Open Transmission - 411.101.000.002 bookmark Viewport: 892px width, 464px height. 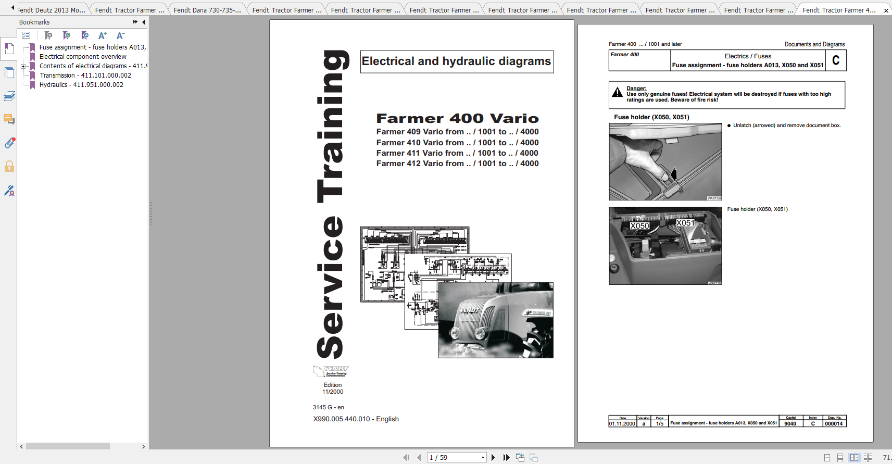[x=85, y=75]
